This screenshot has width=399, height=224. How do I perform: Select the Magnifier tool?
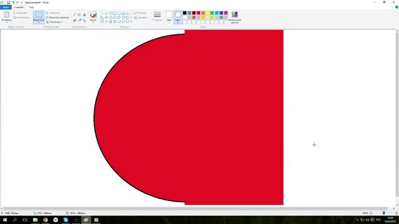click(84, 21)
